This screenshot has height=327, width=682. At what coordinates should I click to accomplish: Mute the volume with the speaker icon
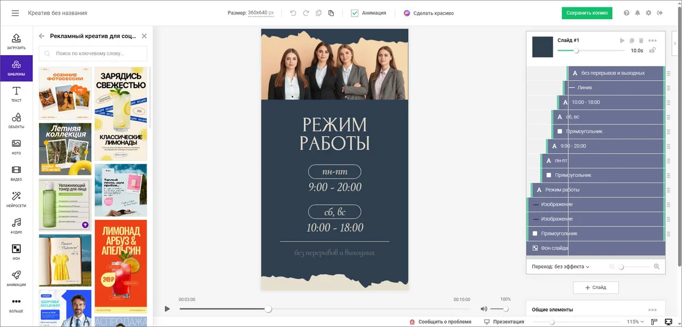484,309
